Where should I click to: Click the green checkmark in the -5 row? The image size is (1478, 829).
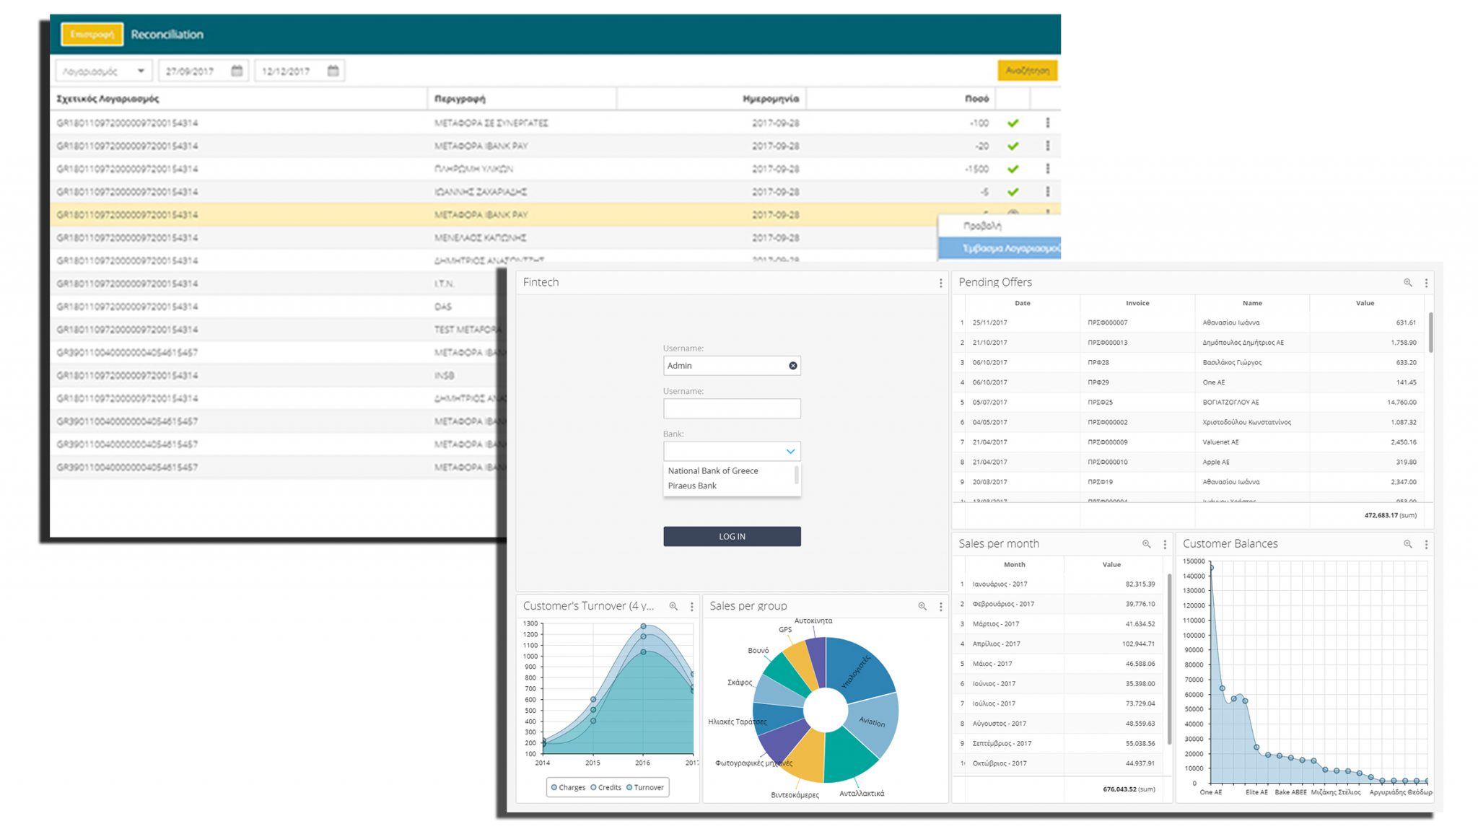1013,193
